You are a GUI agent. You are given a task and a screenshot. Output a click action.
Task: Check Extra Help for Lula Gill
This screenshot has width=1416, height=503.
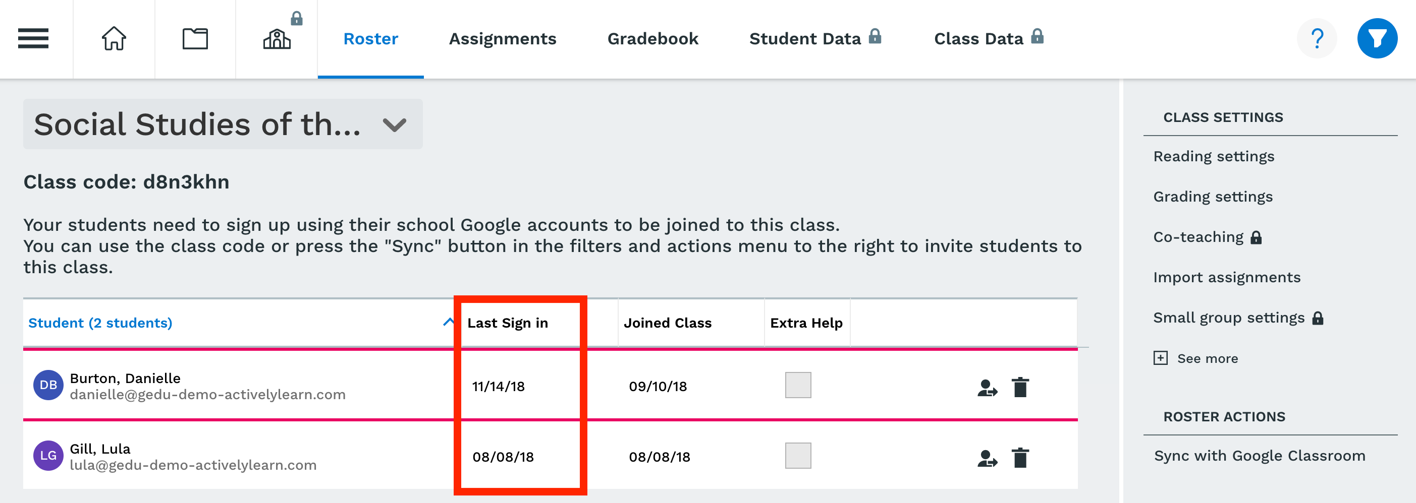[798, 455]
